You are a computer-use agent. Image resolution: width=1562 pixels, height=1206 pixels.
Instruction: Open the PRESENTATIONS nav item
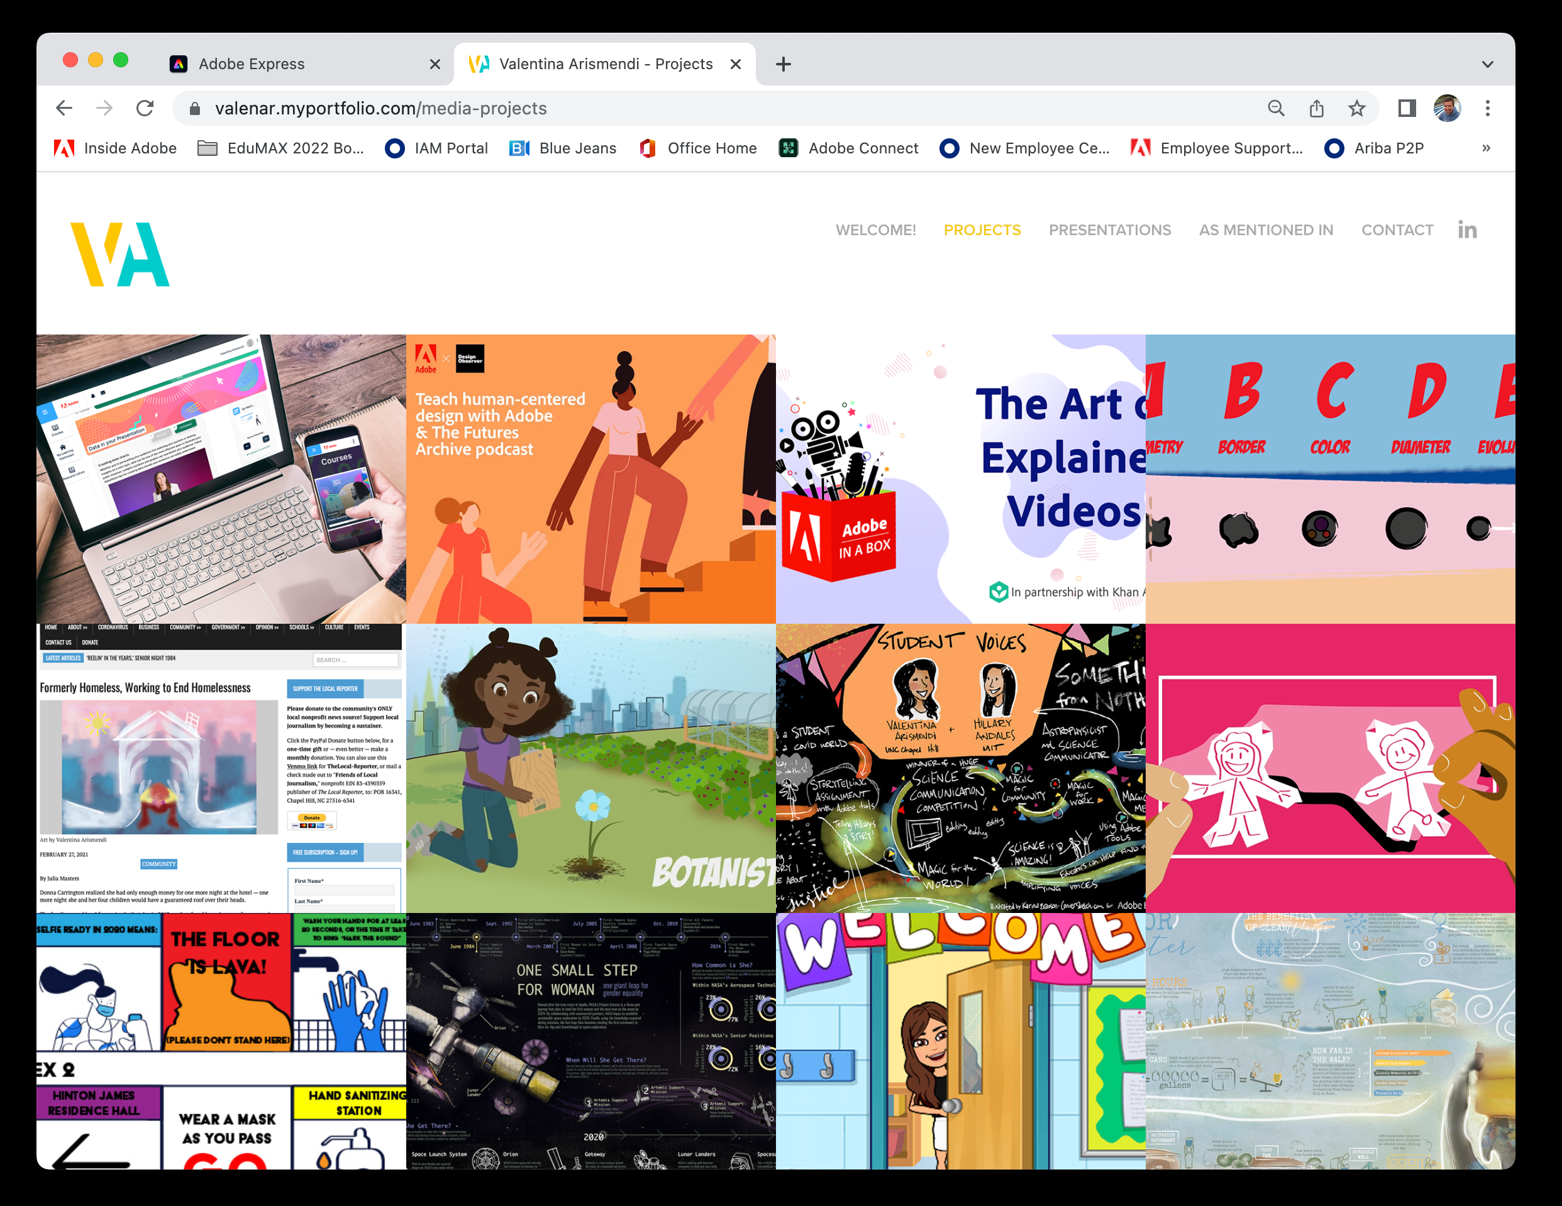[x=1109, y=230]
